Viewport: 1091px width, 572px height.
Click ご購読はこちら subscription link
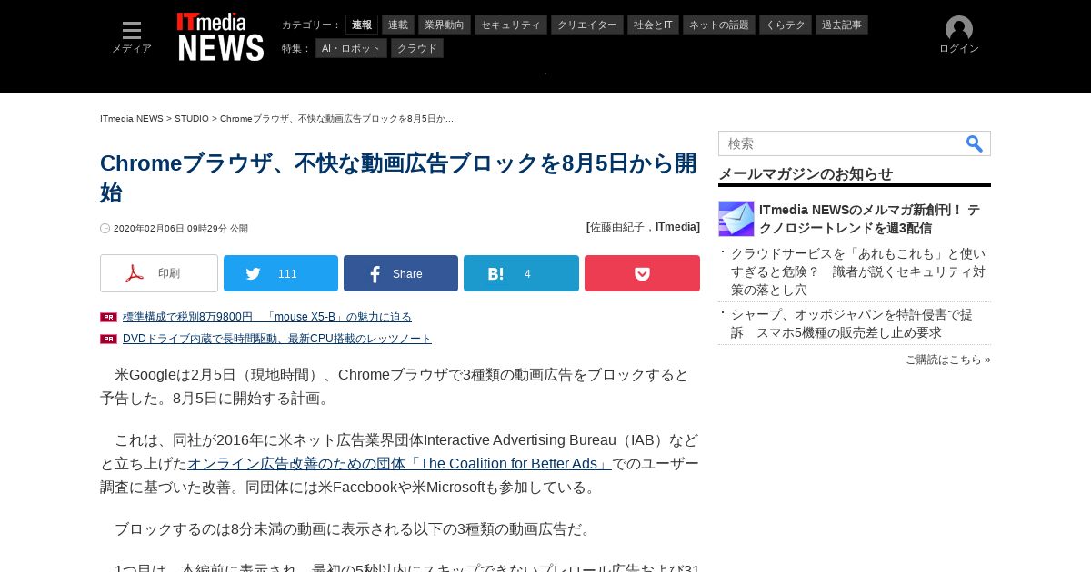(948, 360)
